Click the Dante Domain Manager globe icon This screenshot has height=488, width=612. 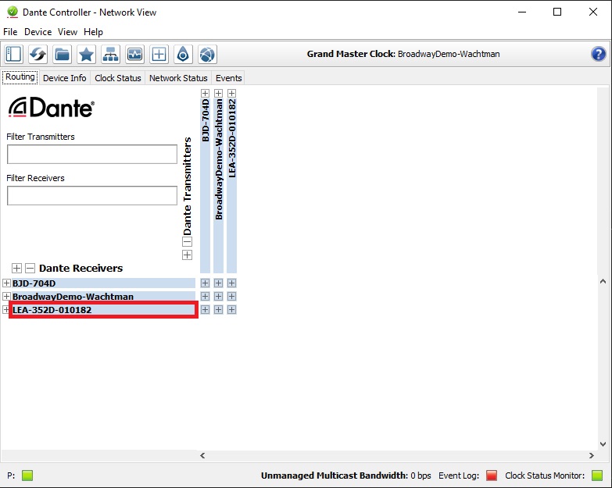coord(207,55)
